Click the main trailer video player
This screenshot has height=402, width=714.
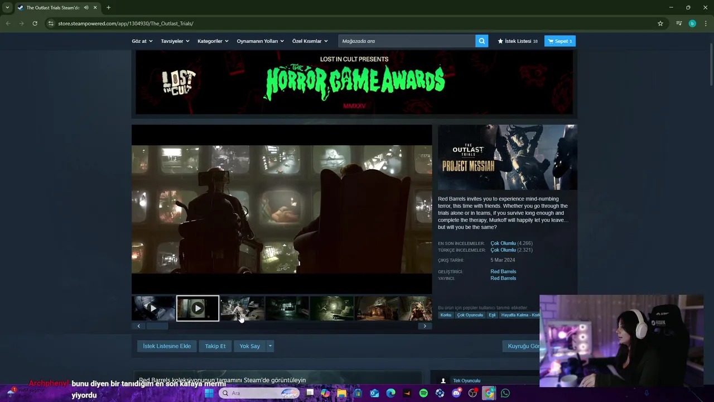282,209
